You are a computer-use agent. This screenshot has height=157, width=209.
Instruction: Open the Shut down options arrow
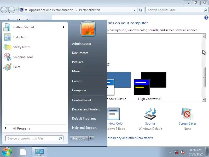click(91, 138)
